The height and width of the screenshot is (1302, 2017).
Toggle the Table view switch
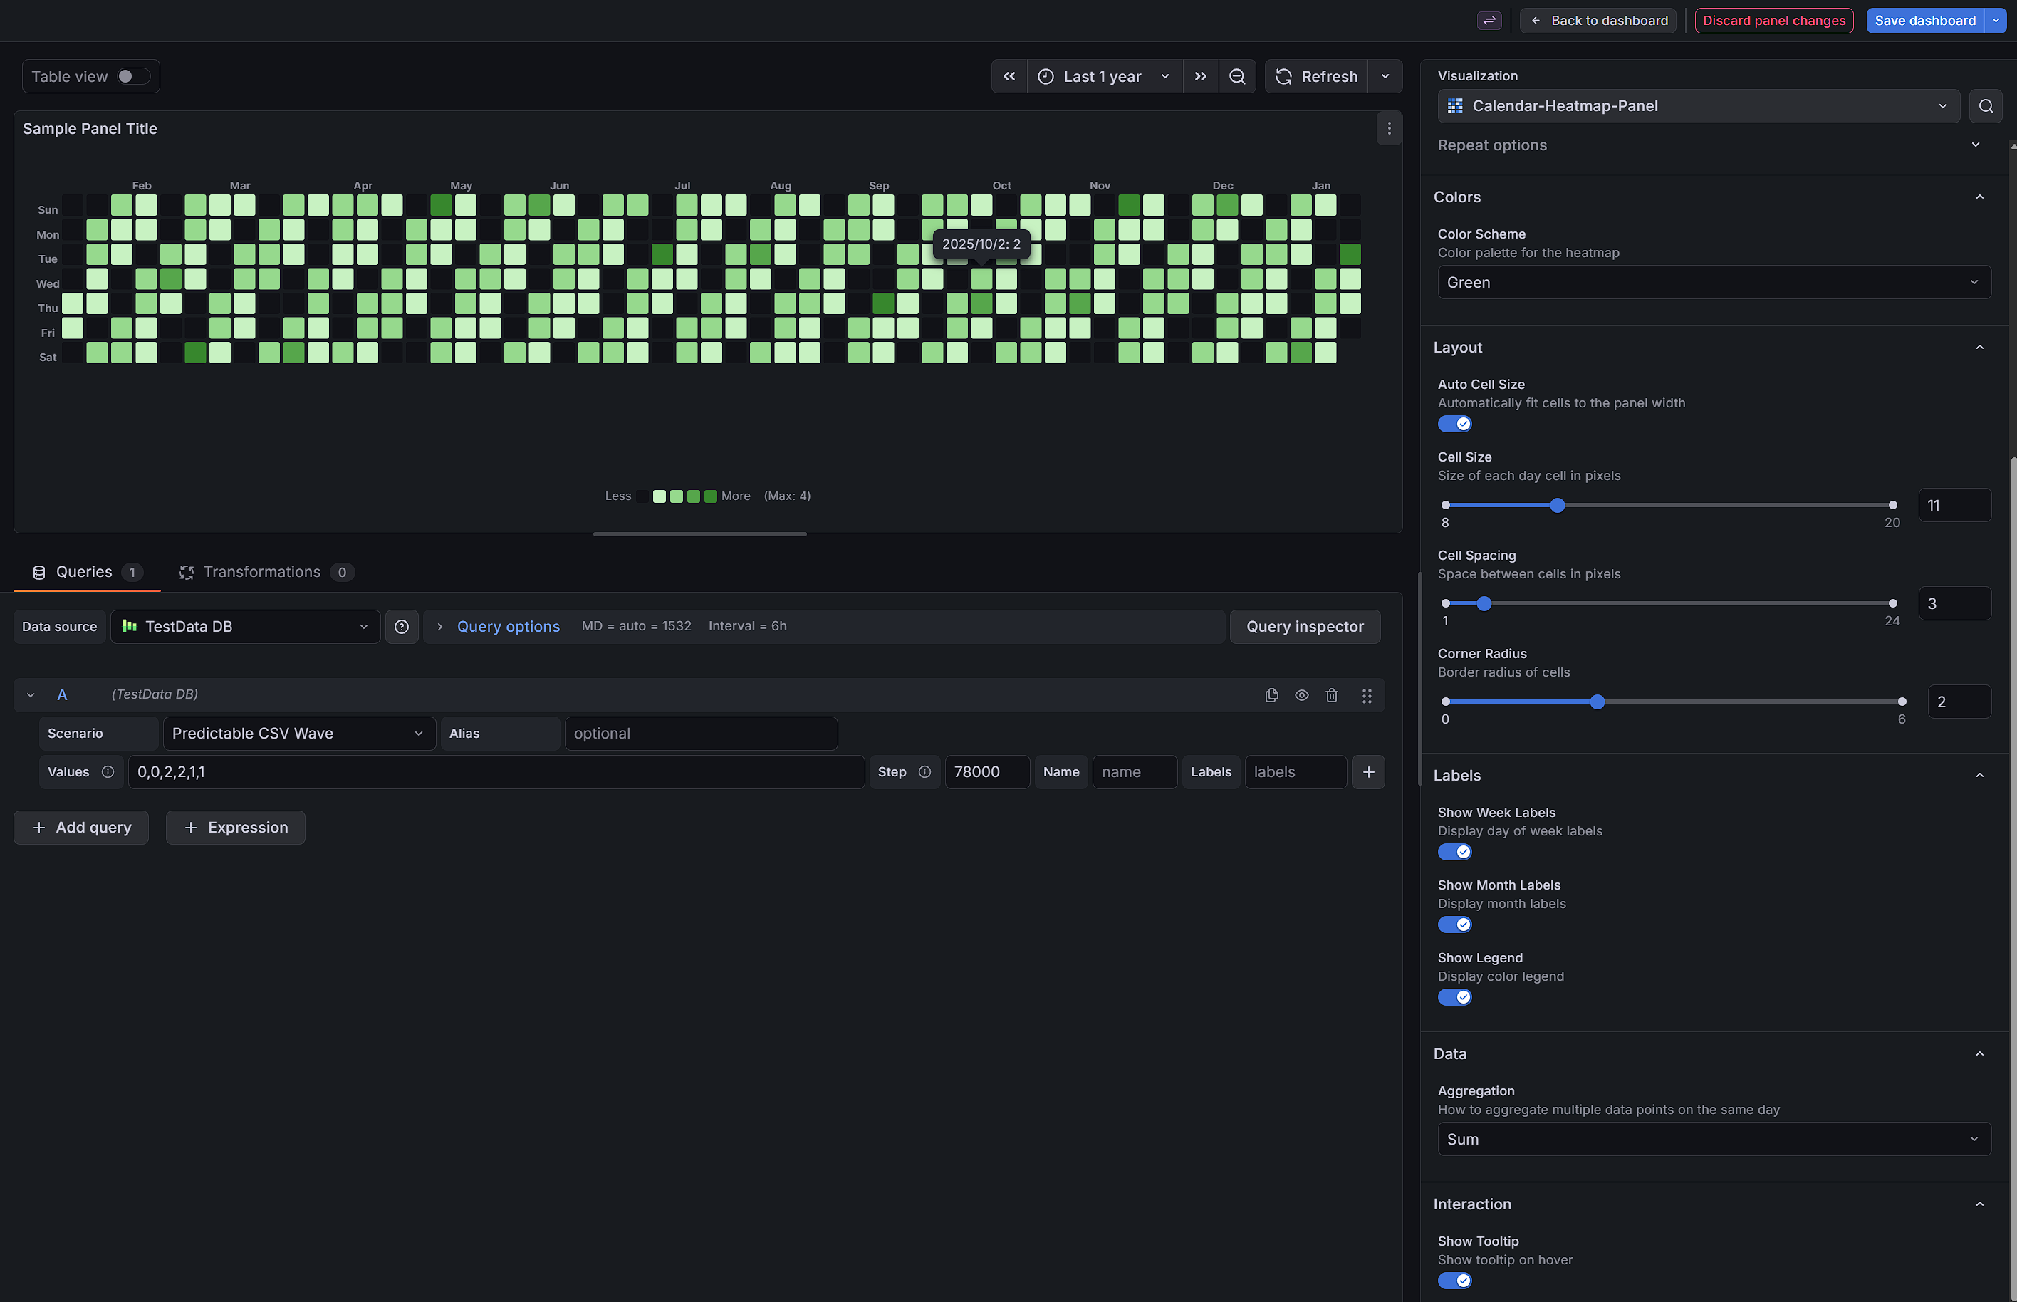pos(132,77)
